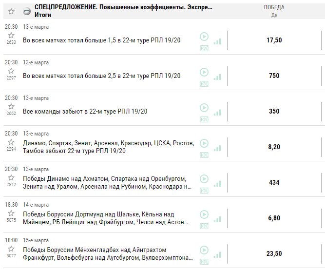Select odds 17,50 for total больше 1,5
The image size is (325, 271).
274,40
